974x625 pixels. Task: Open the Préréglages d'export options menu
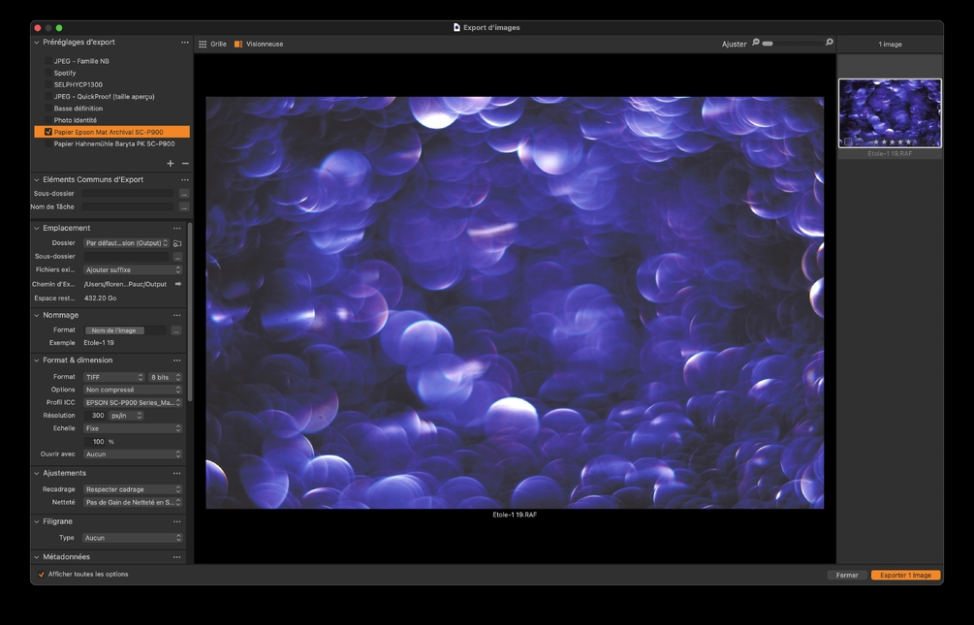(x=185, y=43)
